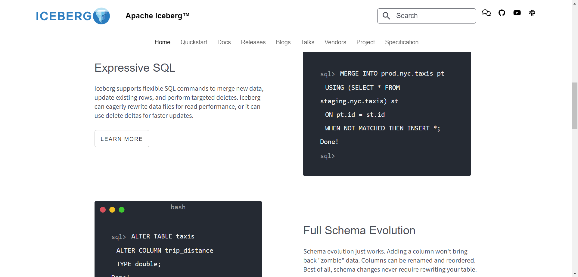Open the Slack workspace icon
The height and width of the screenshot is (277, 578).
point(532,13)
